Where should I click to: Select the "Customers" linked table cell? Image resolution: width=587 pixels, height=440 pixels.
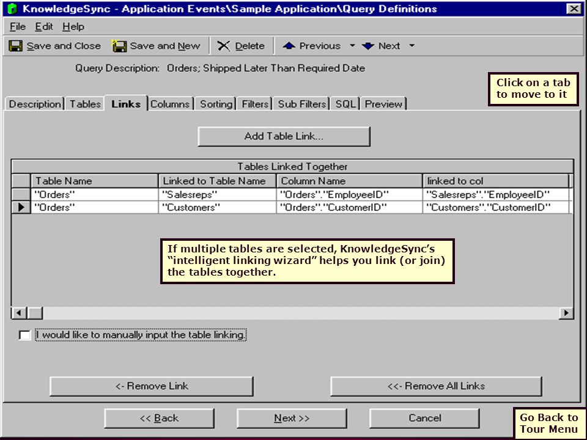click(x=218, y=207)
